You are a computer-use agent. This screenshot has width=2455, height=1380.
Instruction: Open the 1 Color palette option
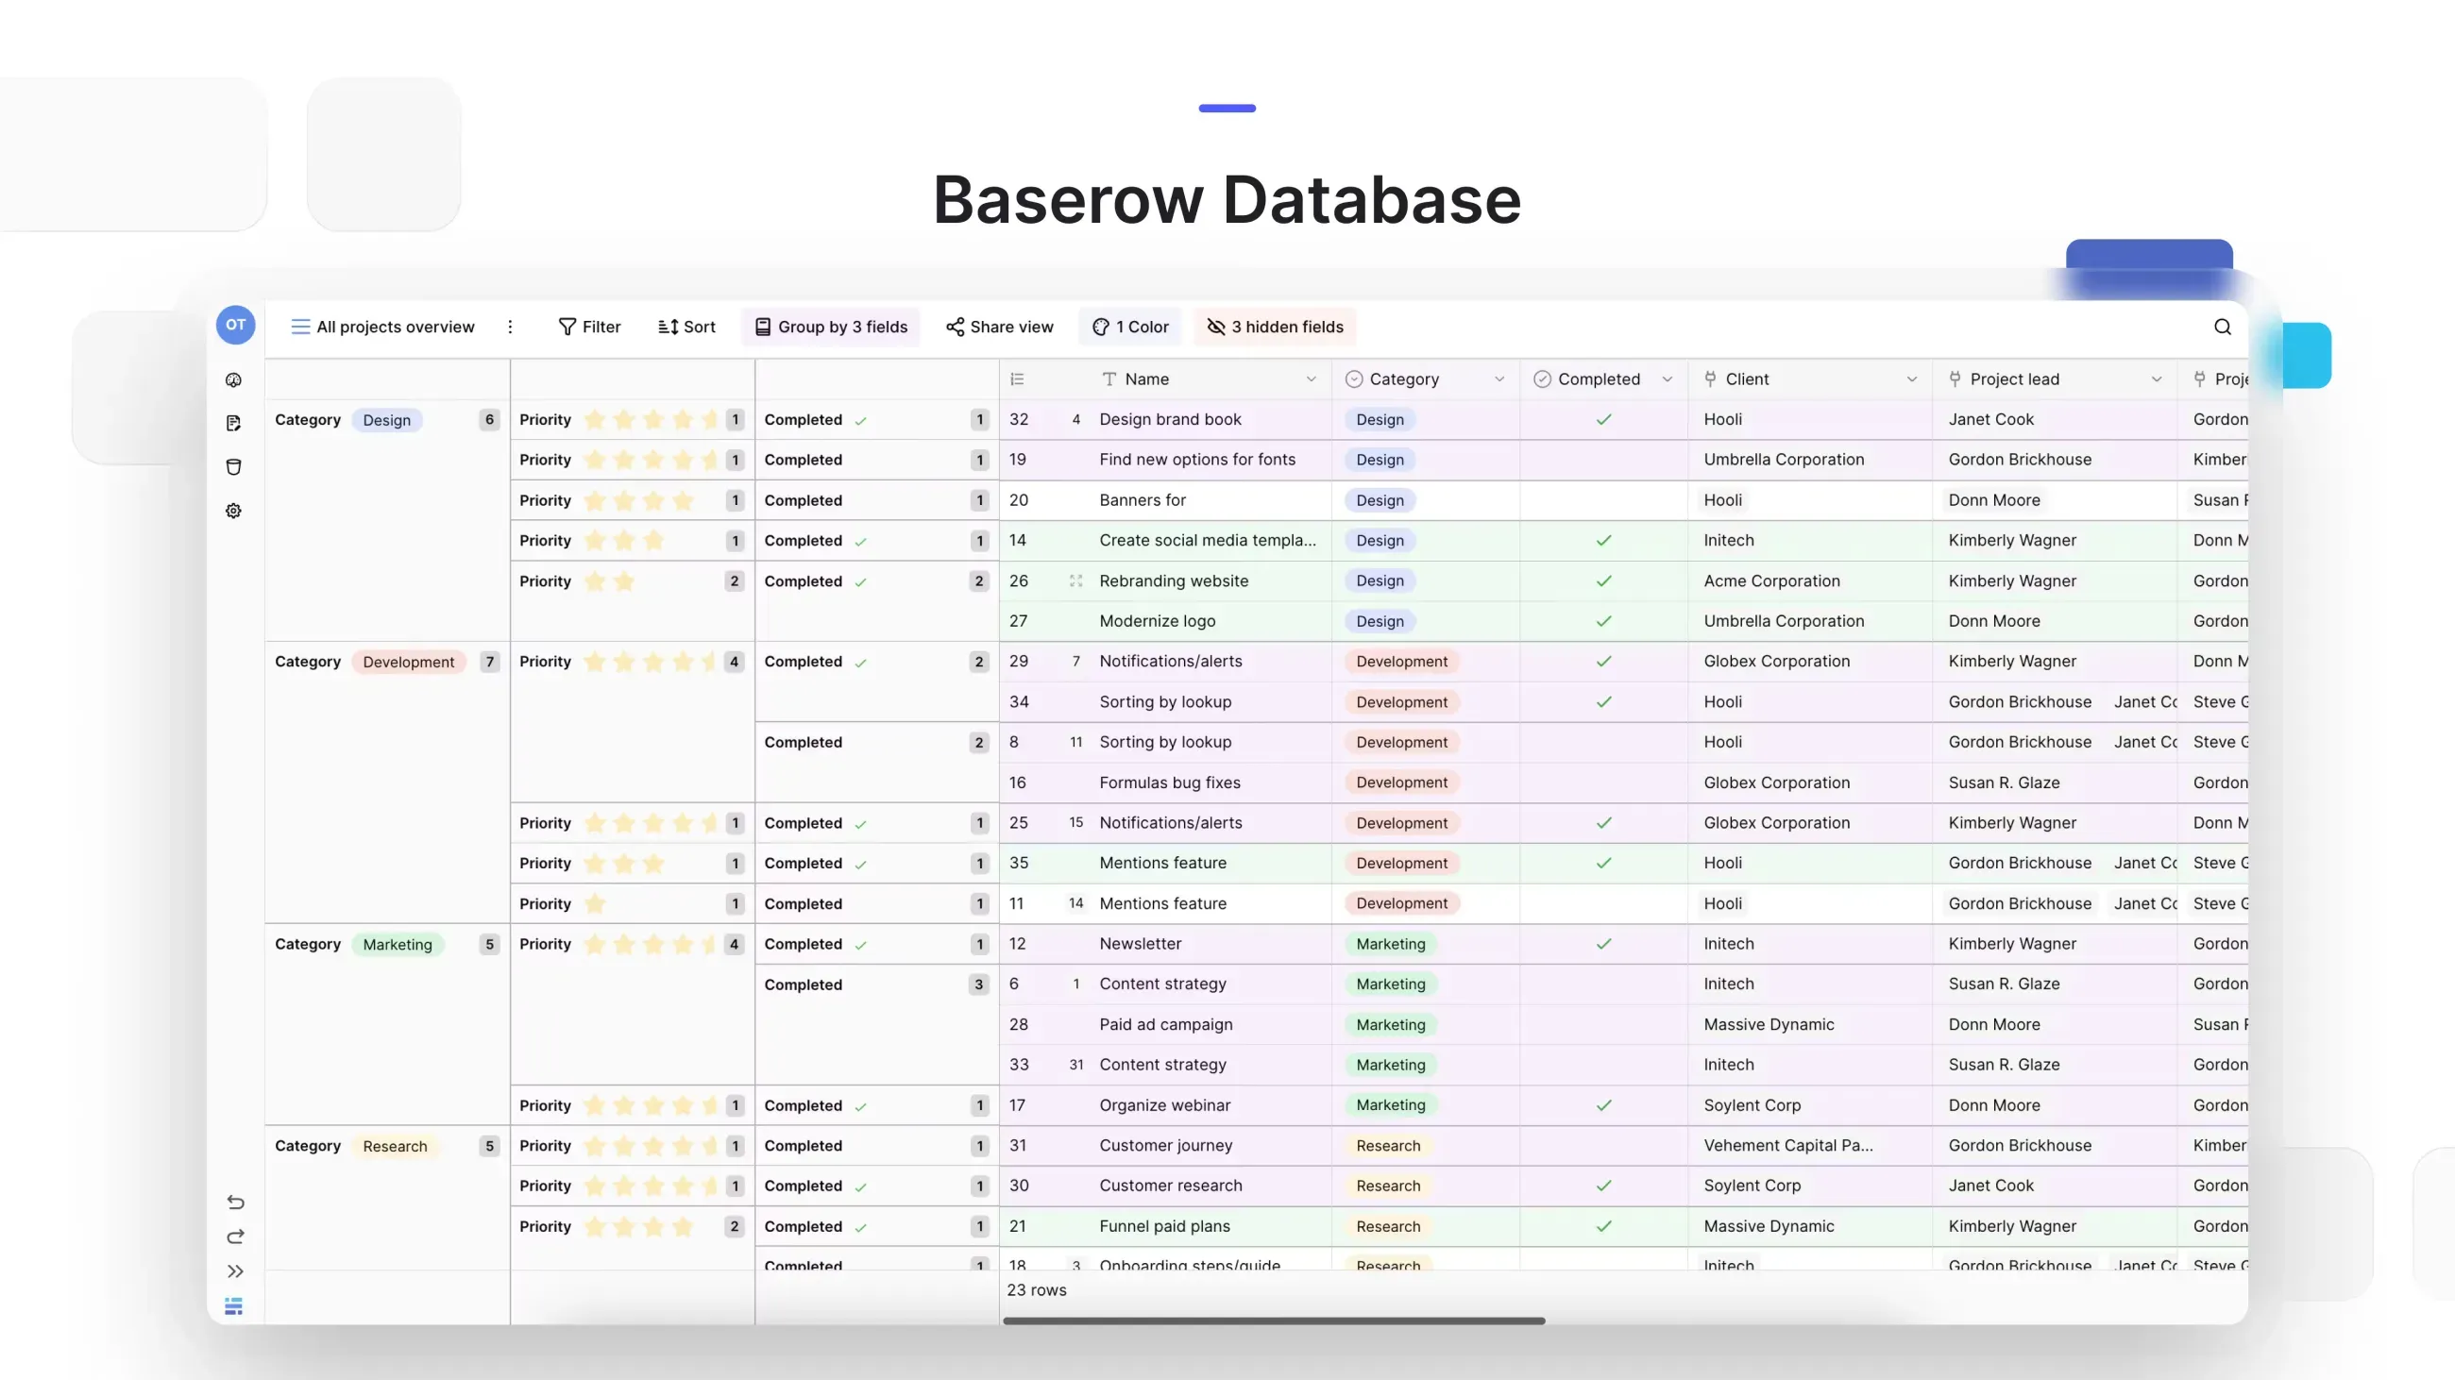click(1130, 327)
